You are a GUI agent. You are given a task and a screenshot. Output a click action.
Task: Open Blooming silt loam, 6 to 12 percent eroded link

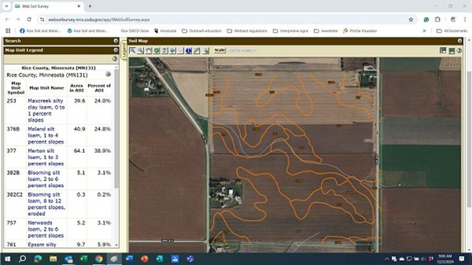46,204
